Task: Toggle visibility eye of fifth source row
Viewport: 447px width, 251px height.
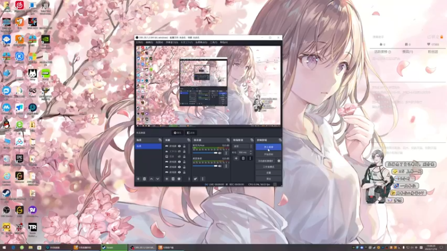Action: 179,167
